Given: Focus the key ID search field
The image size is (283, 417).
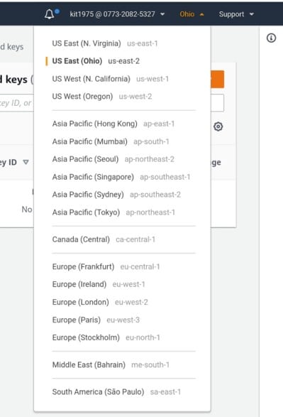Looking at the screenshot, I should click(x=17, y=103).
